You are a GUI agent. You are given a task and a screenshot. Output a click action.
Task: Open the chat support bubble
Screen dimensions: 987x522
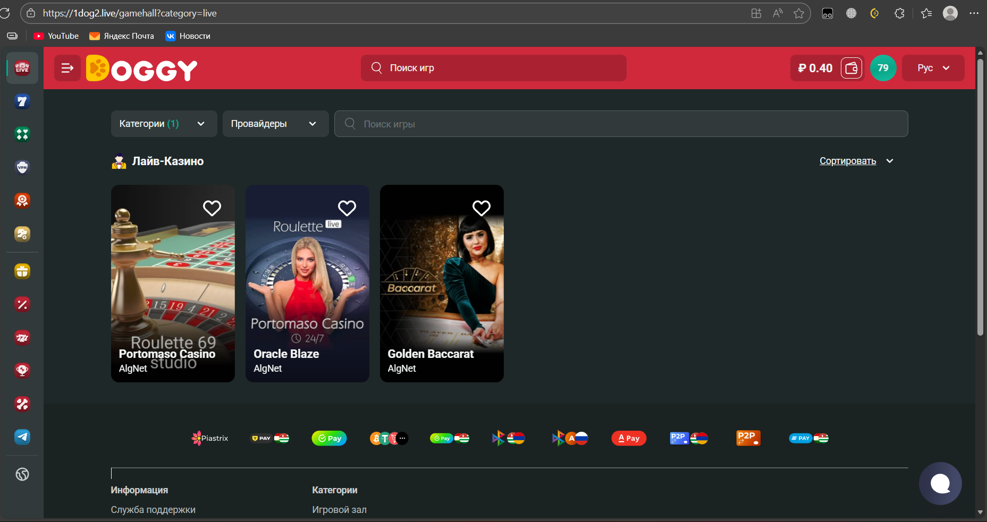pos(940,483)
